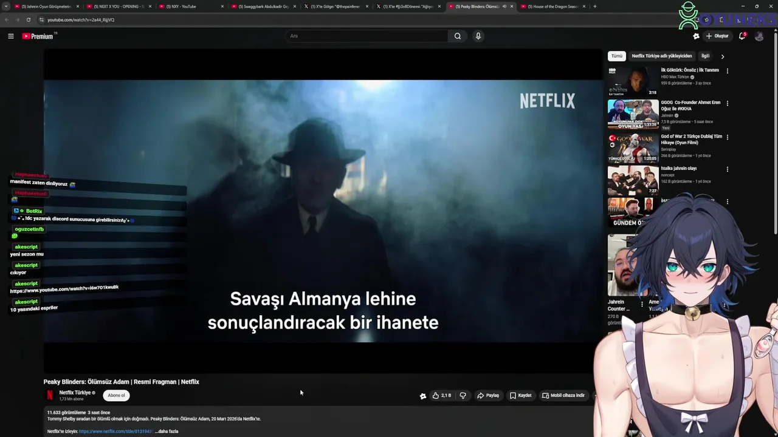Close the House of the Dragon browser tab
Screen dimensions: 778x437
584,6
